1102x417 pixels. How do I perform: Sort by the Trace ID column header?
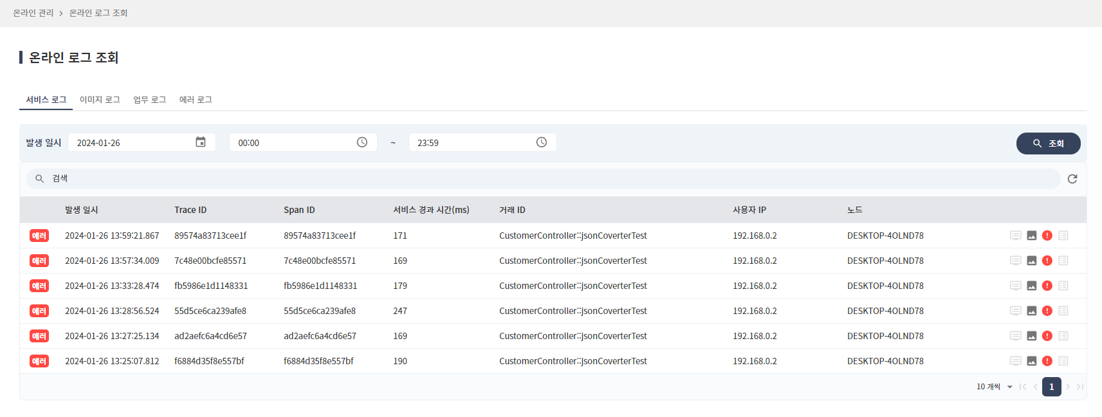190,210
